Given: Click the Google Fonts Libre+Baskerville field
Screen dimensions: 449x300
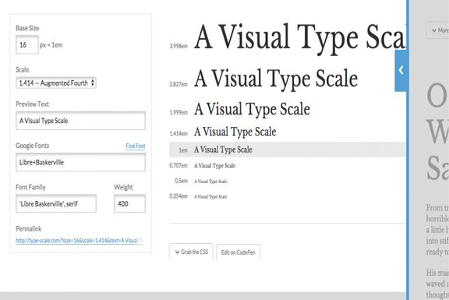Looking at the screenshot, I should [x=80, y=162].
